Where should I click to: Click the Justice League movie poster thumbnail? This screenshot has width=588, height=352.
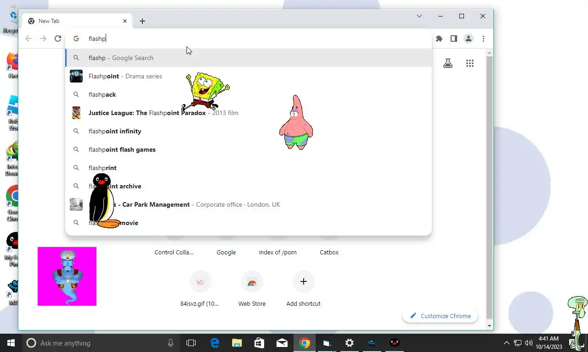[x=76, y=113]
